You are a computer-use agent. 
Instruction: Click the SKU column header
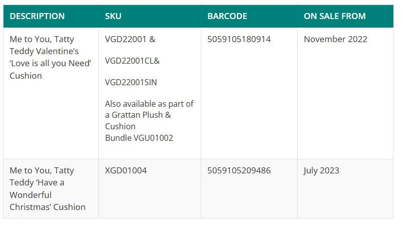[113, 16]
